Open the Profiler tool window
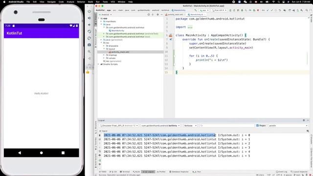The height and width of the screenshot is (176, 313). pyautogui.click(x=161, y=172)
